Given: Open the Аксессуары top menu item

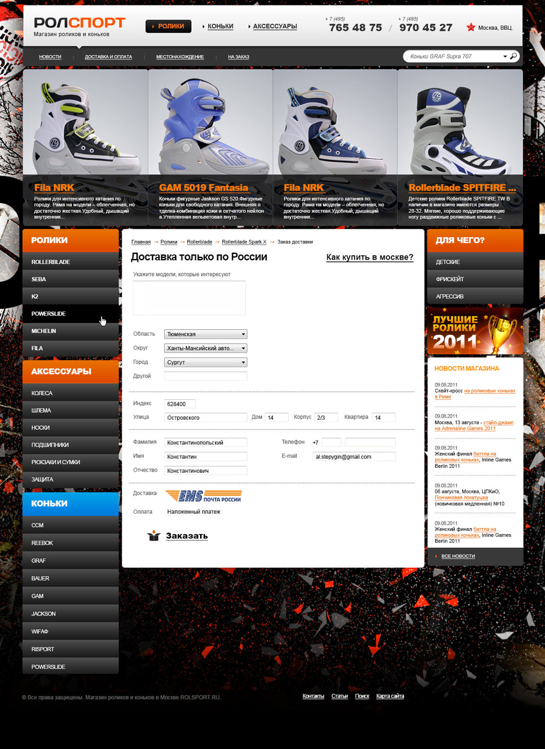Looking at the screenshot, I should (275, 27).
